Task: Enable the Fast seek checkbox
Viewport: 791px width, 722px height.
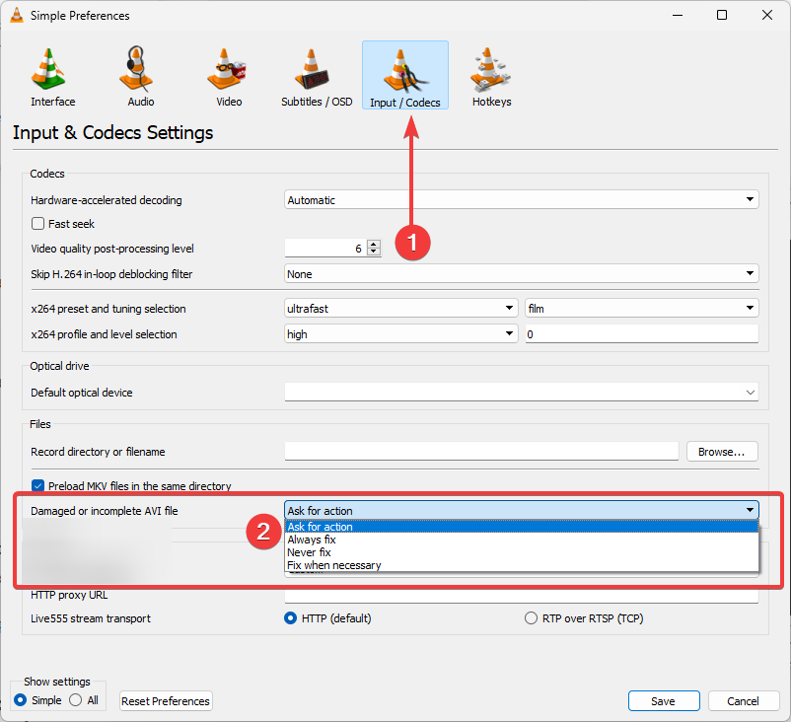Action: tap(37, 224)
